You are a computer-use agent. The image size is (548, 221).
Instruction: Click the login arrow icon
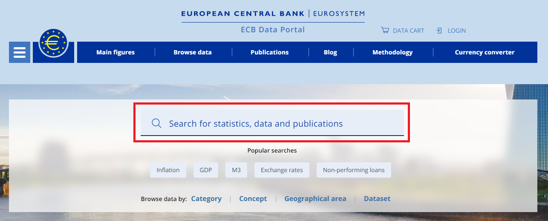tap(439, 31)
